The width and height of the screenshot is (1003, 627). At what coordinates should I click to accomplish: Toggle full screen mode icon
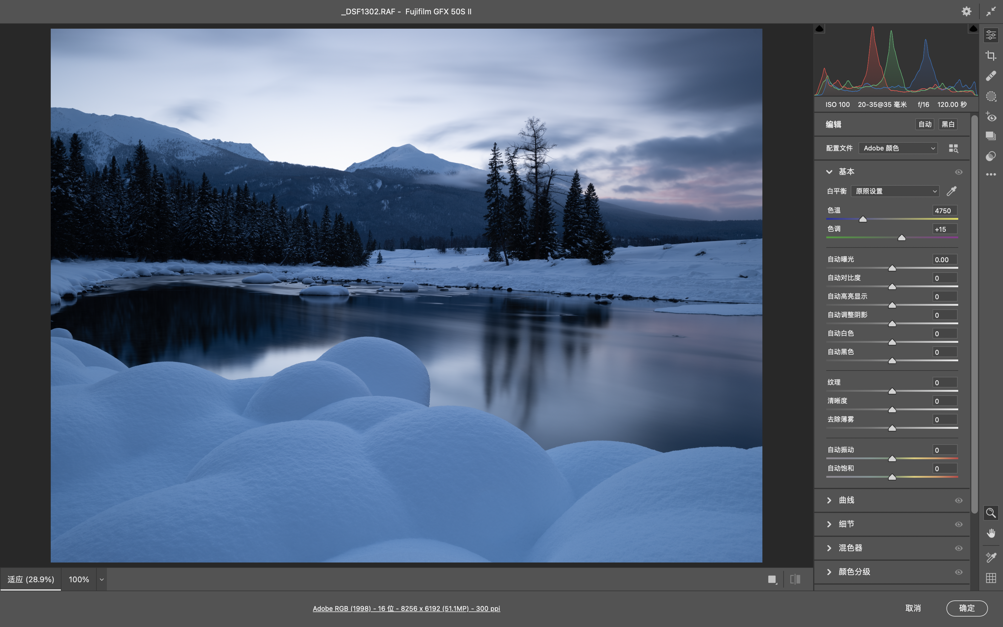991,11
